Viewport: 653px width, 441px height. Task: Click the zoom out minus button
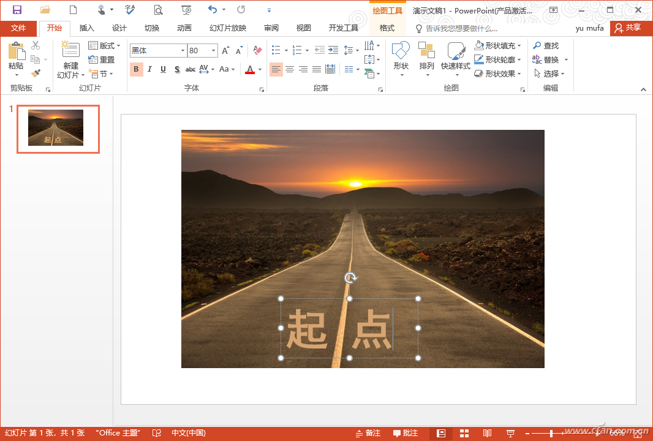[x=527, y=434]
